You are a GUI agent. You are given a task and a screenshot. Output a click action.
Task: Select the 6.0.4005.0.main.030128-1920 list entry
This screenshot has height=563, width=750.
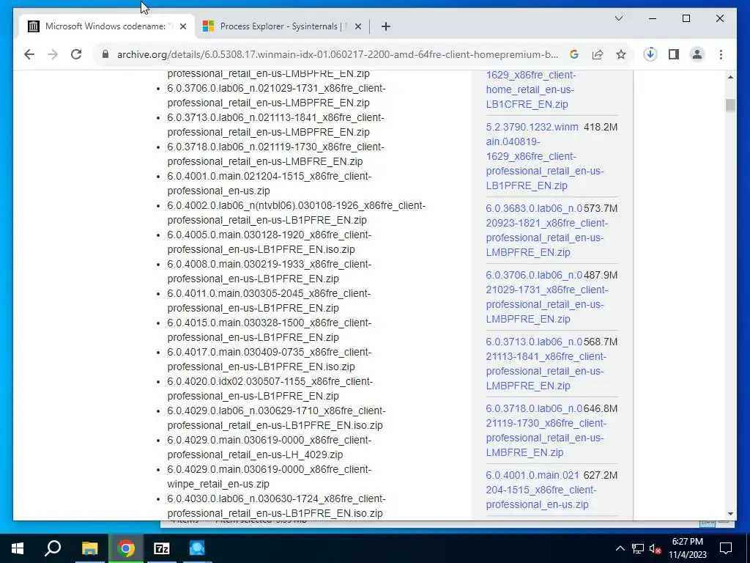(270, 242)
